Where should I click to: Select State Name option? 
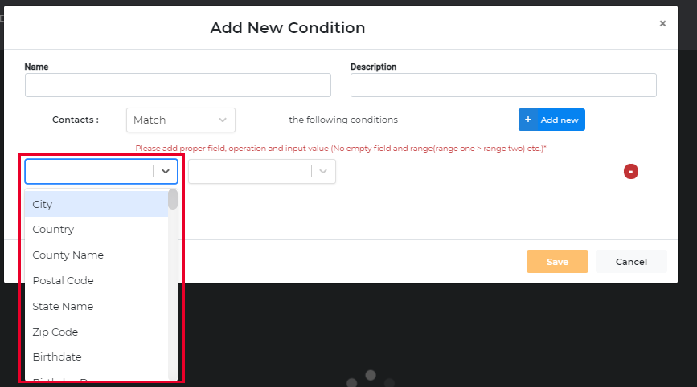click(x=95, y=307)
